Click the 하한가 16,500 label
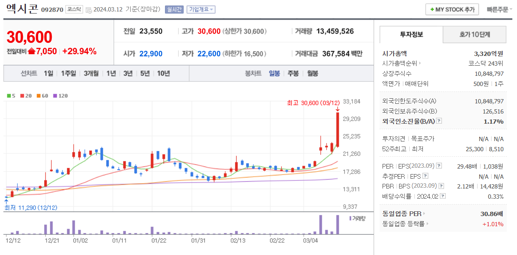The width and height of the screenshot is (517, 255). point(244,54)
